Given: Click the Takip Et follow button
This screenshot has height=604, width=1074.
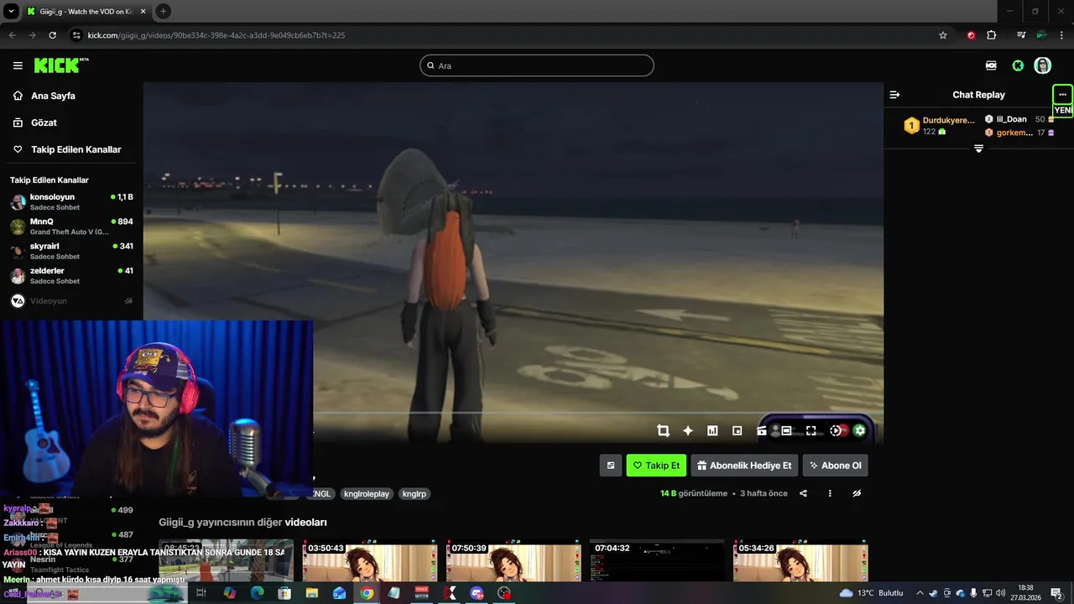Looking at the screenshot, I should tap(656, 466).
